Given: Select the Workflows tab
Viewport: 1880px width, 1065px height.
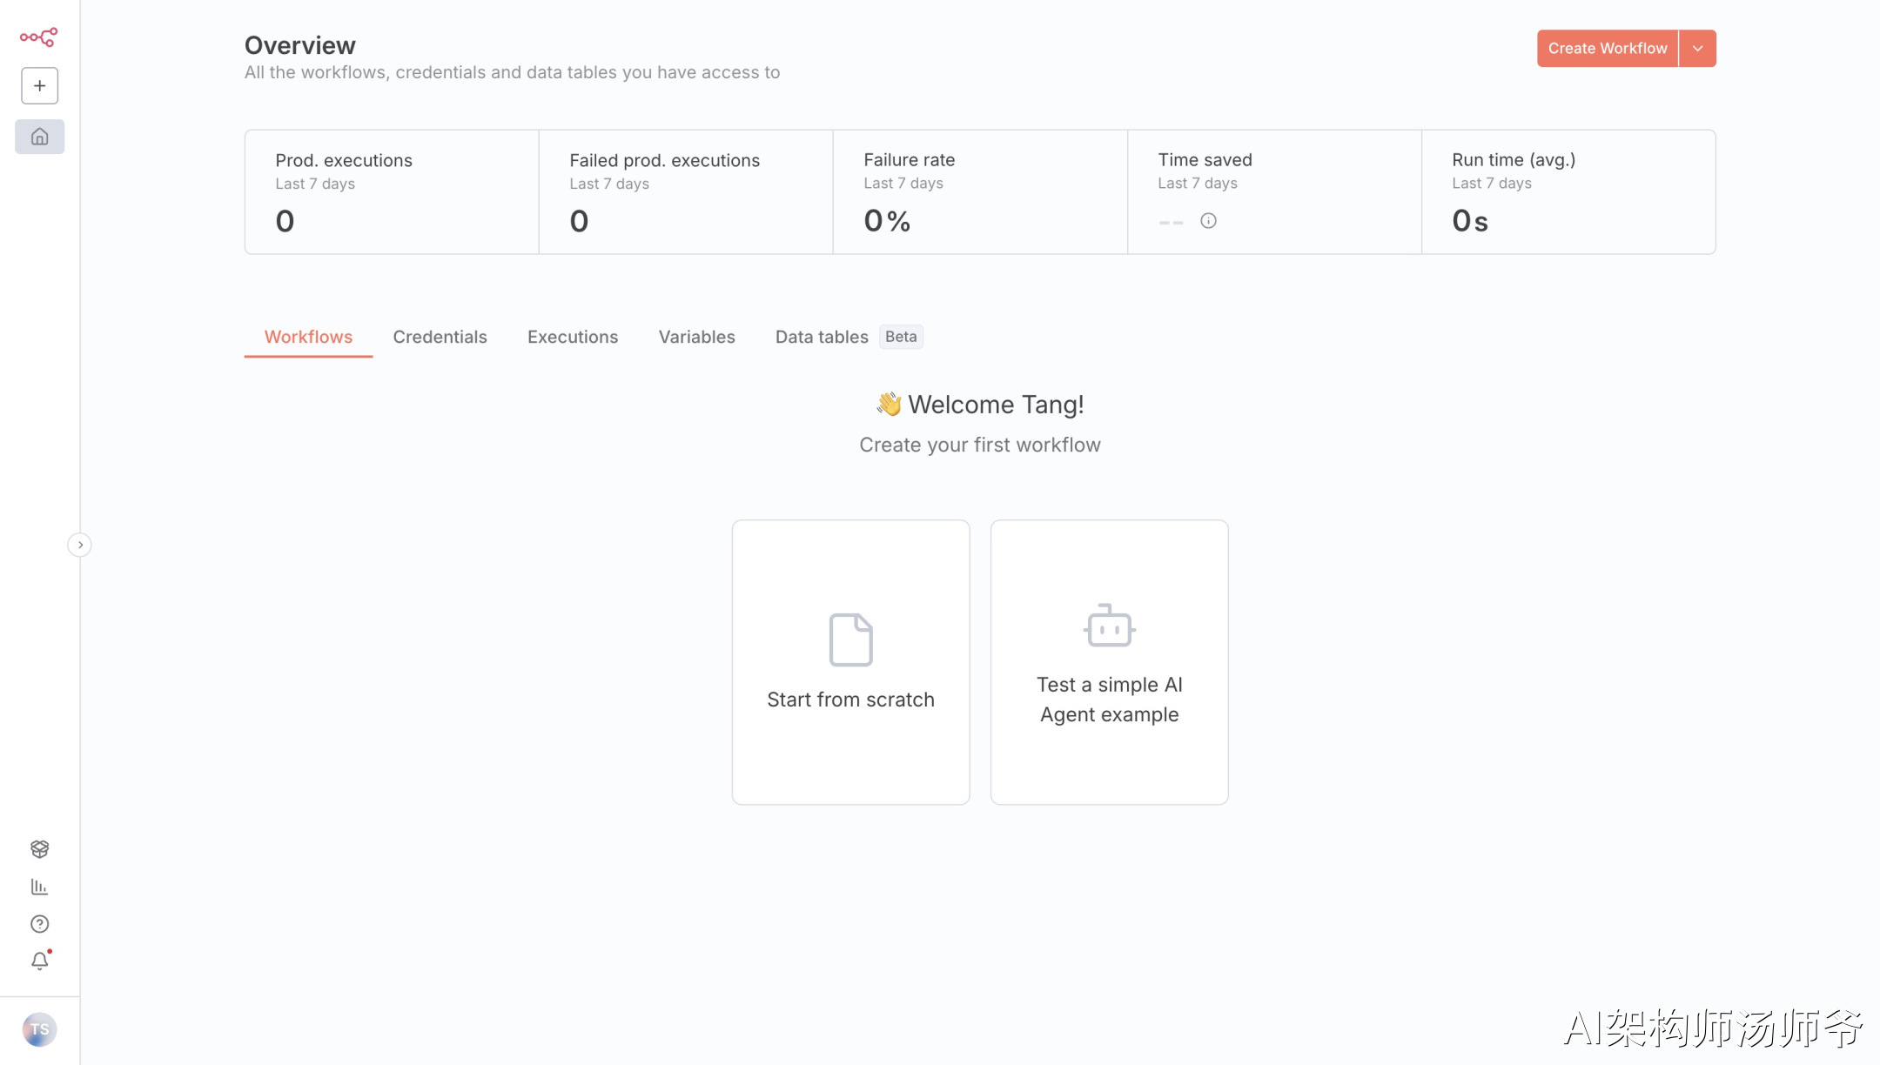Looking at the screenshot, I should 308,337.
